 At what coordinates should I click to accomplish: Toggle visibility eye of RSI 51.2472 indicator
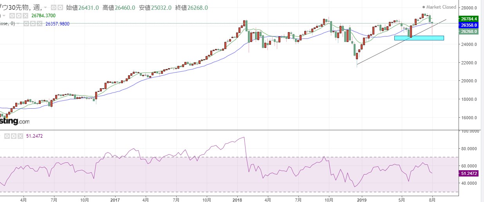[x=7, y=136]
